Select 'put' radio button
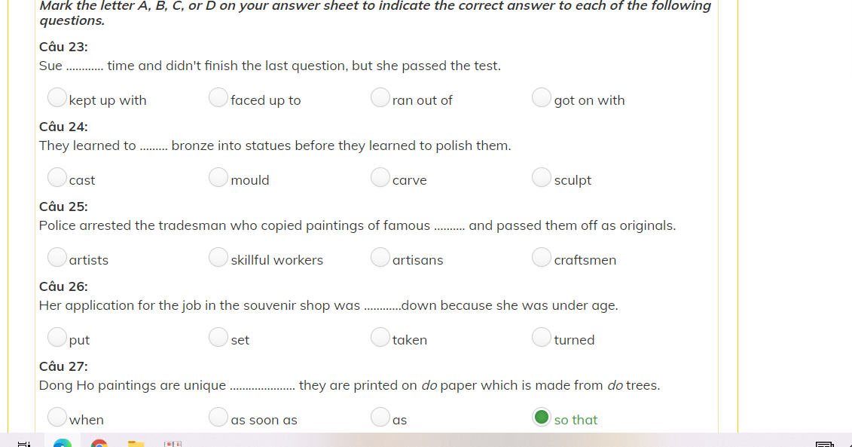This screenshot has width=852, height=447. [57, 338]
